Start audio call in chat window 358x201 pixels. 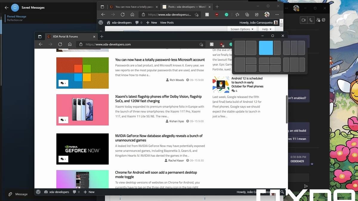pos(311,20)
